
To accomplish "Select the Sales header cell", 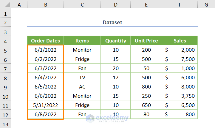I will pyautogui.click(x=180, y=41).
